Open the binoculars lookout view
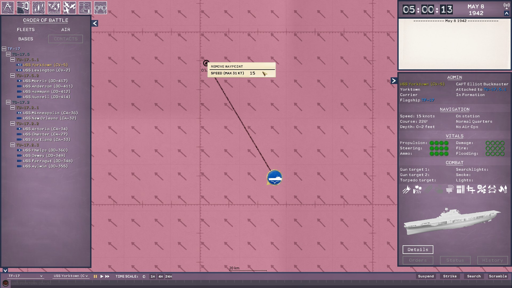 (101, 8)
